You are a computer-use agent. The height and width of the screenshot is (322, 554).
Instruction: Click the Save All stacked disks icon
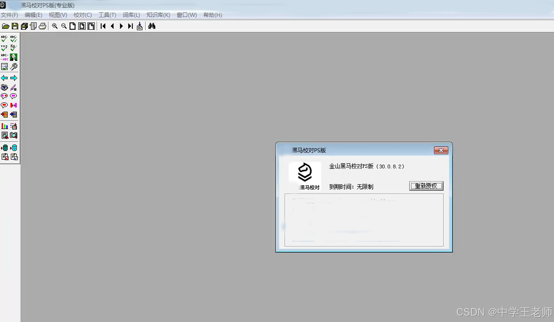24,26
